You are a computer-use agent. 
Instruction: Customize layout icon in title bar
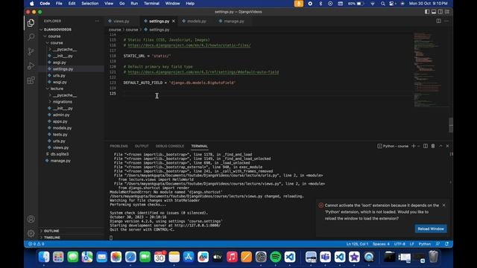447,12
